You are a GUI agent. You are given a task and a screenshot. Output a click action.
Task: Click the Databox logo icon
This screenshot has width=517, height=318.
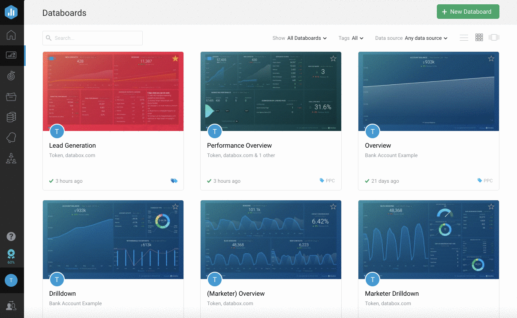(11, 12)
